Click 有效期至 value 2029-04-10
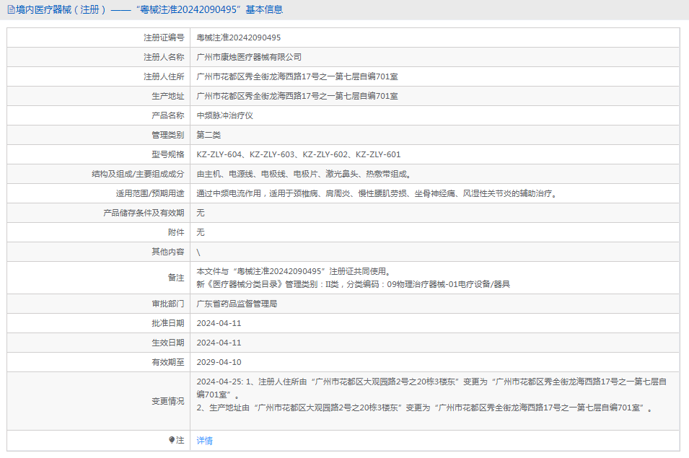 point(219,362)
